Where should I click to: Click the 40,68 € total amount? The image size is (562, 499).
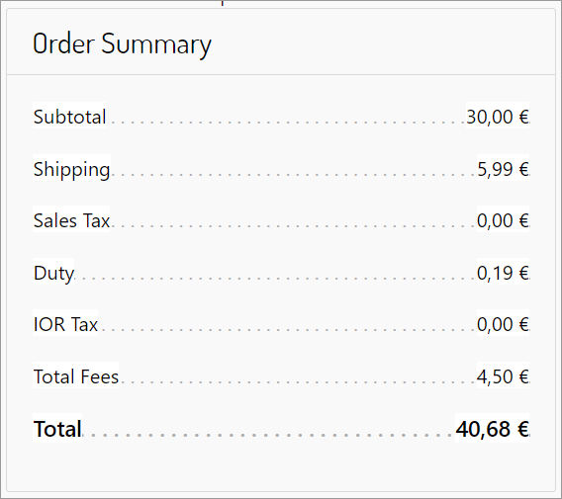(x=492, y=429)
